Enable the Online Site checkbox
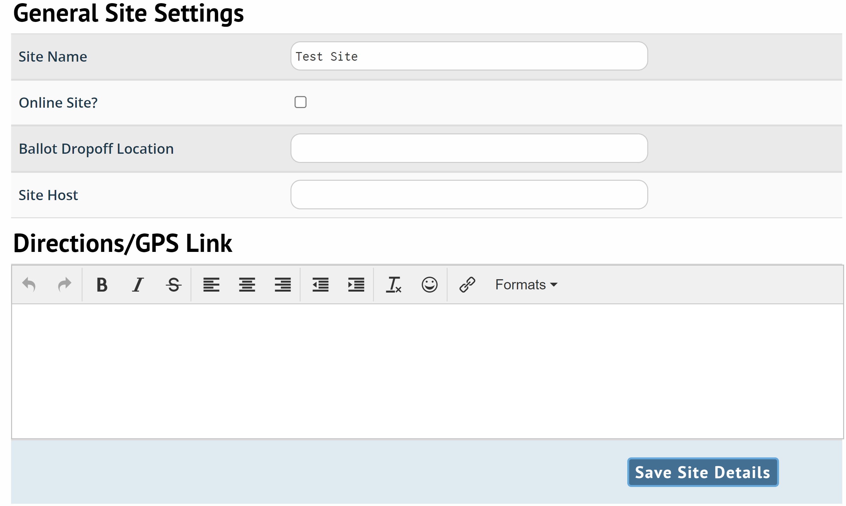The height and width of the screenshot is (506, 846). point(301,102)
